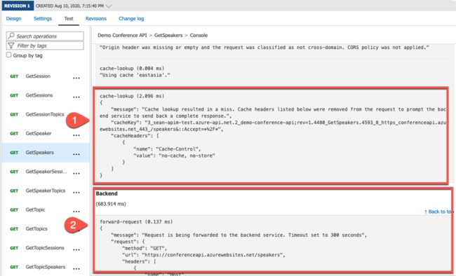456x276 pixels.
Task: Select the GetTopicSpeakers operation
Action: click(46, 267)
